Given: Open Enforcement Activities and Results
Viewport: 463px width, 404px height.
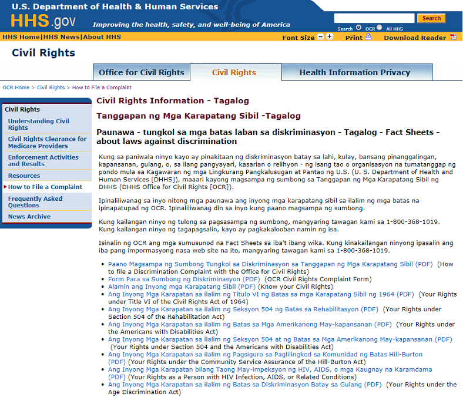Looking at the screenshot, I should pyautogui.click(x=43, y=160).
